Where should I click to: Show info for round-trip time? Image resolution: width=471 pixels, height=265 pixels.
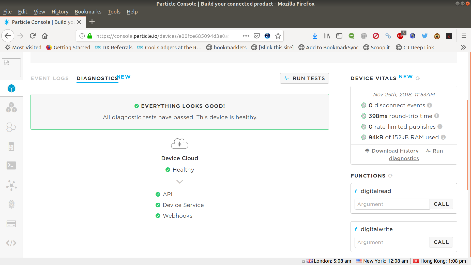pyautogui.click(x=437, y=116)
